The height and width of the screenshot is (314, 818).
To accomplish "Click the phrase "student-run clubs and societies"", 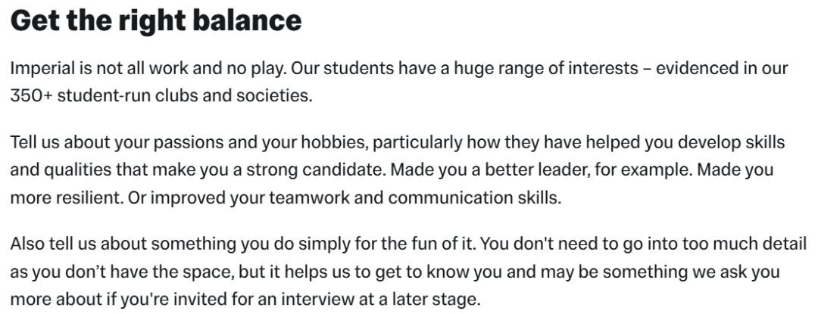I will click(x=183, y=96).
